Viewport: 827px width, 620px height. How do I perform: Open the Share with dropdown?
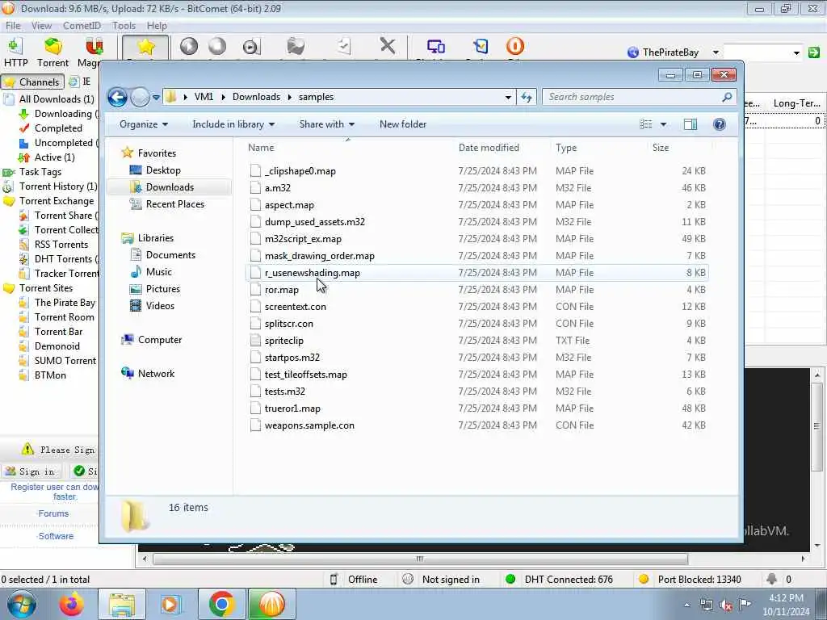pos(326,124)
